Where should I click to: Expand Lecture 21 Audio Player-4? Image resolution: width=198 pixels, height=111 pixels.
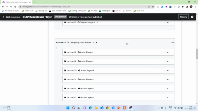coord(168,80)
